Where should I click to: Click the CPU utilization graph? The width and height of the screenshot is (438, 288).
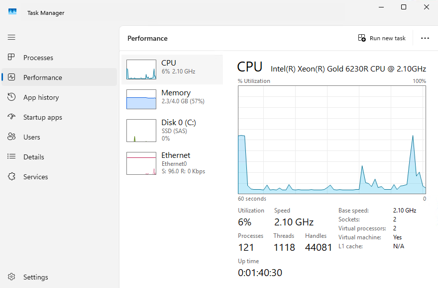click(332, 139)
